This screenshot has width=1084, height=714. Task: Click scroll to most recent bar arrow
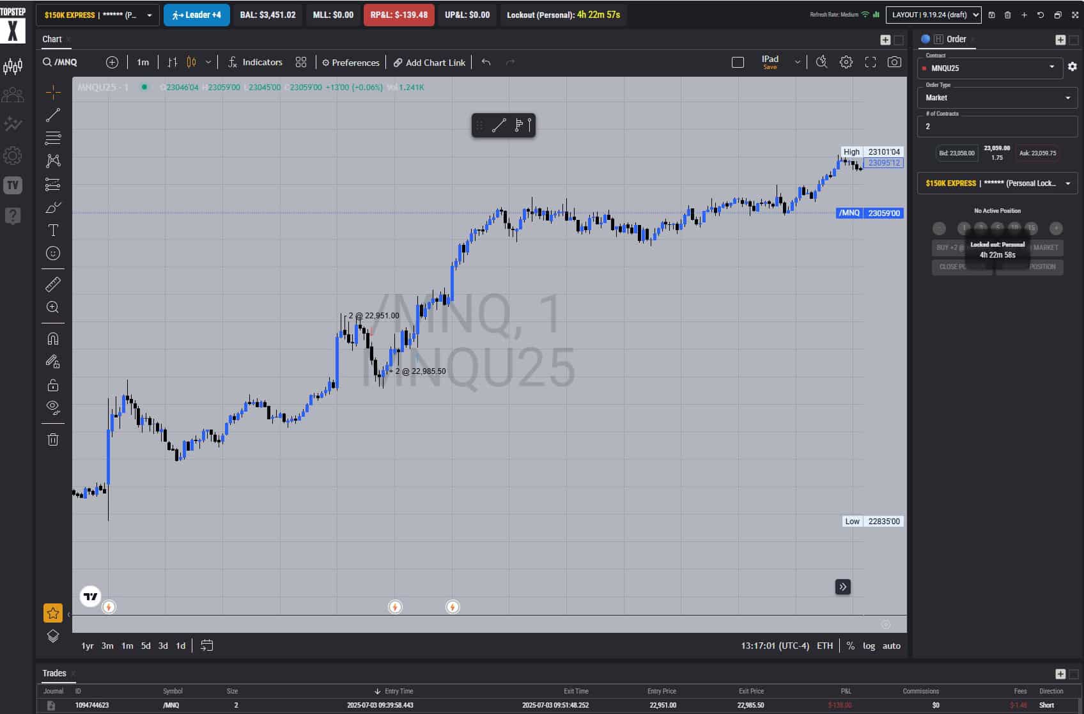click(x=843, y=587)
